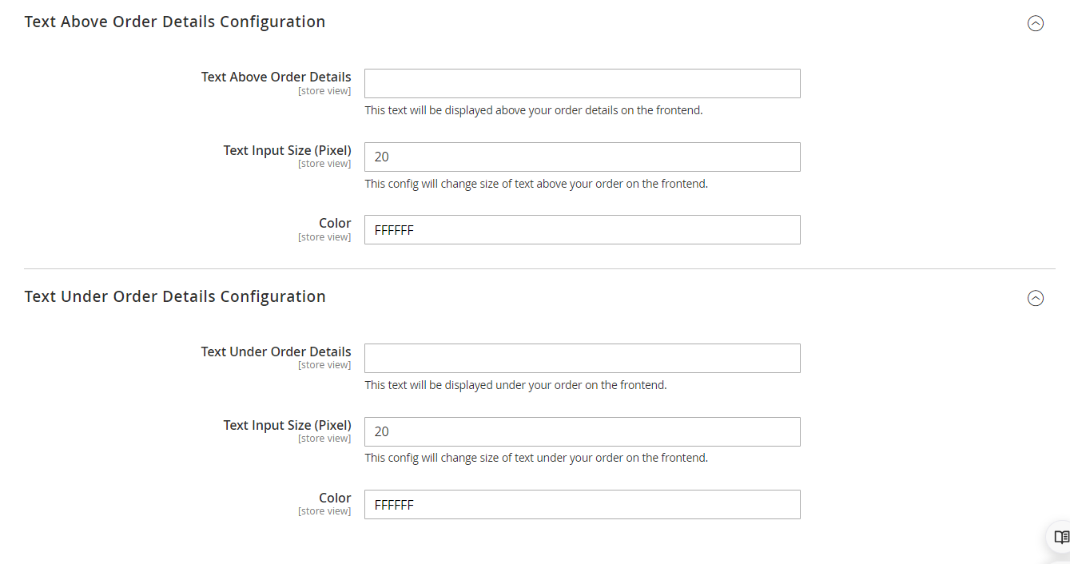Click the displayed under your order note
This screenshot has height=564, width=1070.
coord(515,385)
